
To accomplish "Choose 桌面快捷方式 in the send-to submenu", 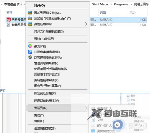I will point(106,131).
